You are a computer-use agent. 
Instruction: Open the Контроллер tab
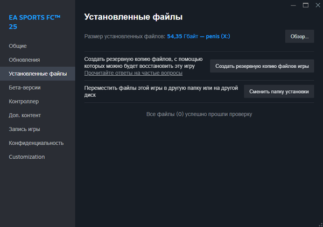38,102
